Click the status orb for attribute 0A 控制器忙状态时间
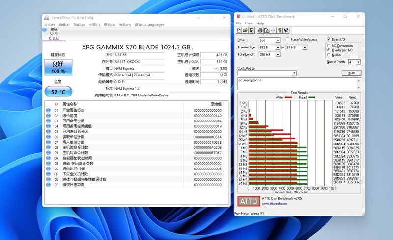This screenshot has height=240, width=393. click(x=48, y=158)
